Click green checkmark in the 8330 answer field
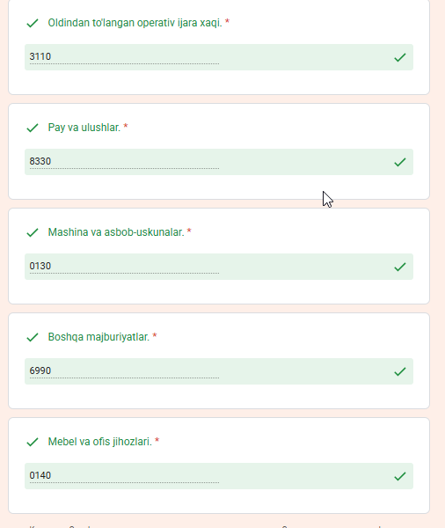 pos(399,162)
